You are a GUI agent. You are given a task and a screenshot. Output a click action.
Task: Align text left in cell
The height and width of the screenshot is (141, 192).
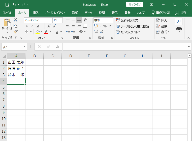point(68,26)
